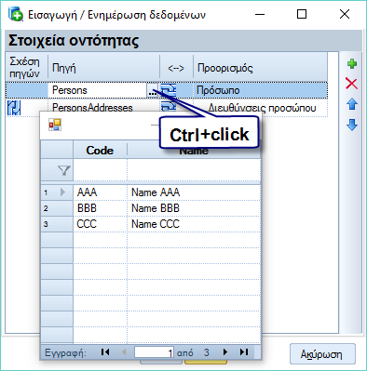The height and width of the screenshot is (371, 367).
Task: Click the Πρόσωπο destination cell
Action: click(260, 90)
